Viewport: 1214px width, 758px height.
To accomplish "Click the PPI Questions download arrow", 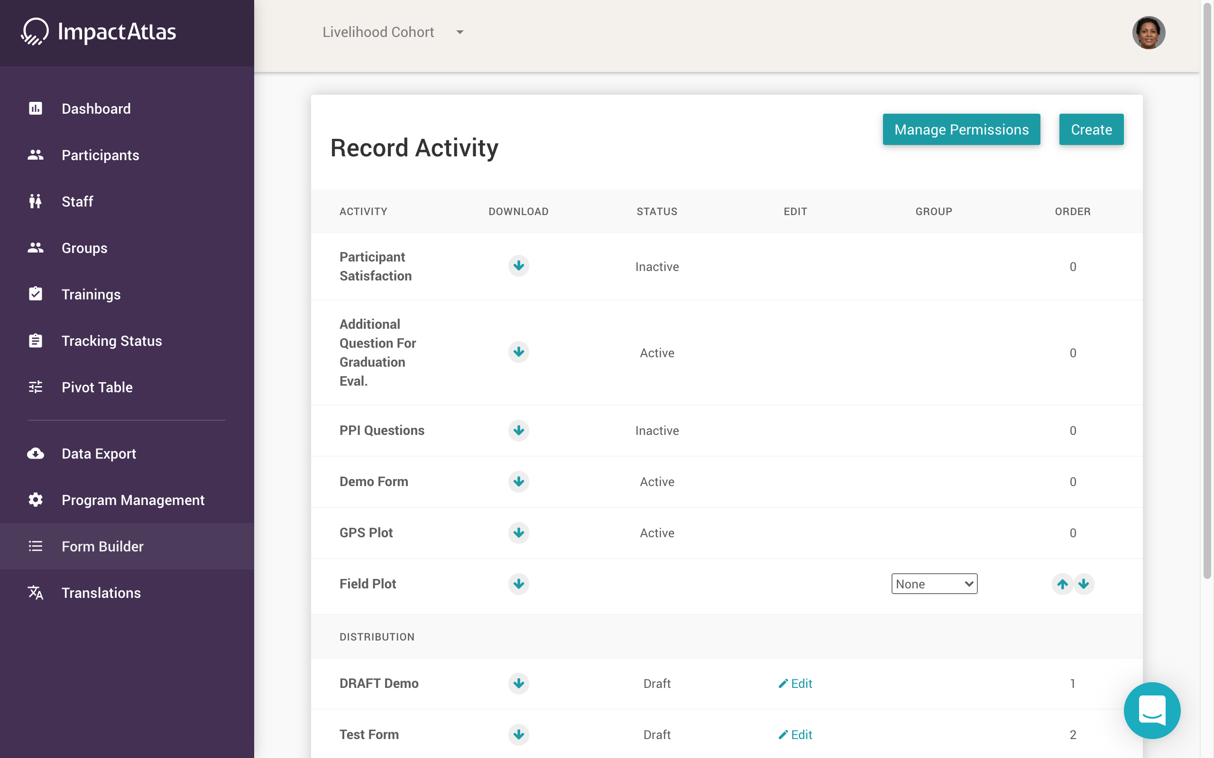I will 518,430.
